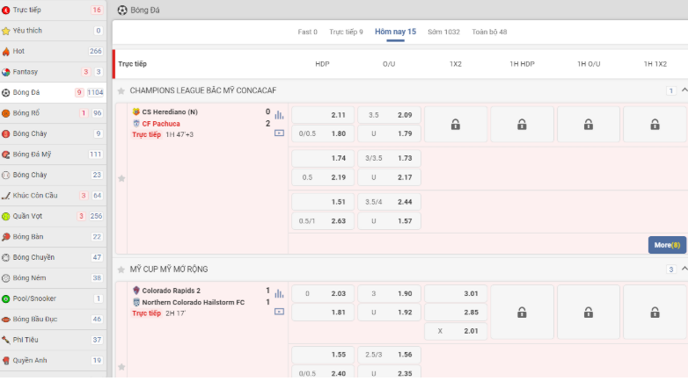The width and height of the screenshot is (688, 381).
Task: Click match count 3 beside Mỹ Cup league
Action: [671, 270]
